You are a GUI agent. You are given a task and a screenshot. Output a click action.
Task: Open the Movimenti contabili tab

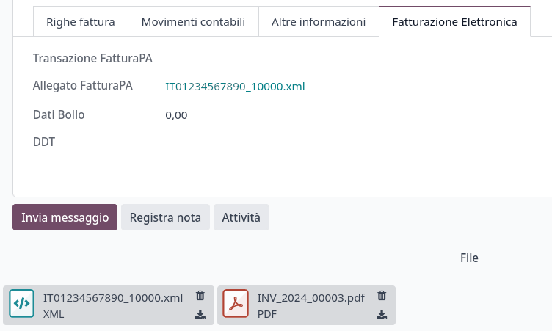click(193, 22)
